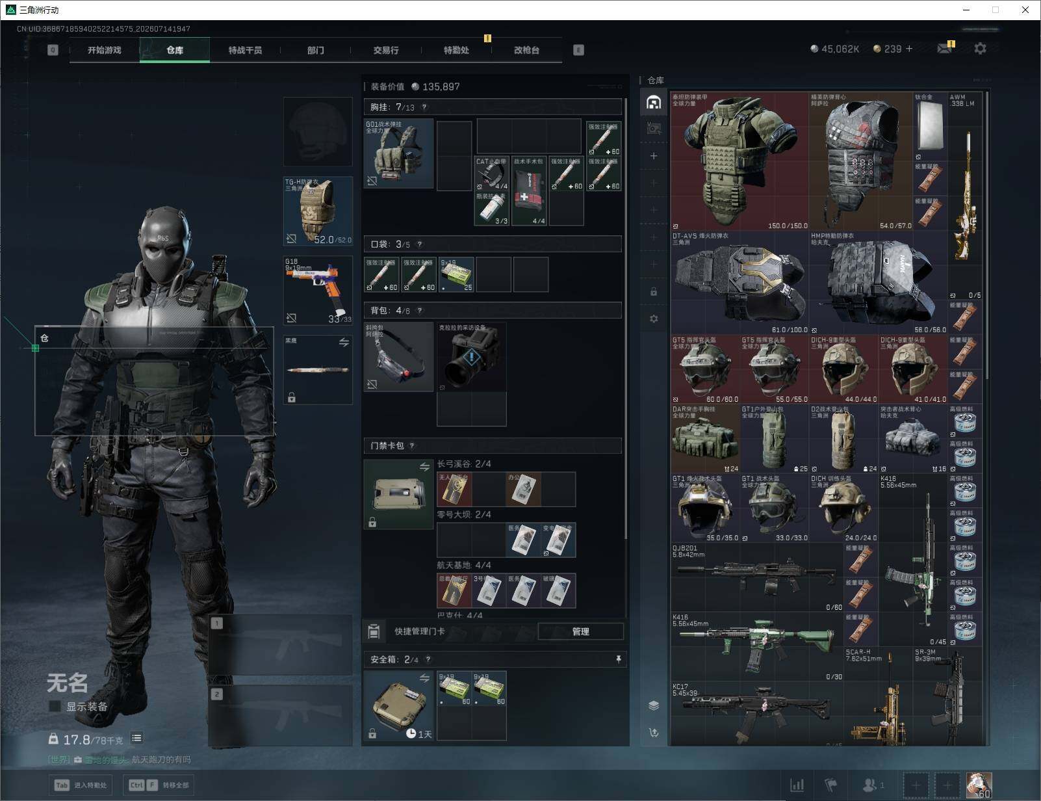Toggle the pin icon on 安全箱 header
This screenshot has height=801, width=1041.
tap(618, 659)
